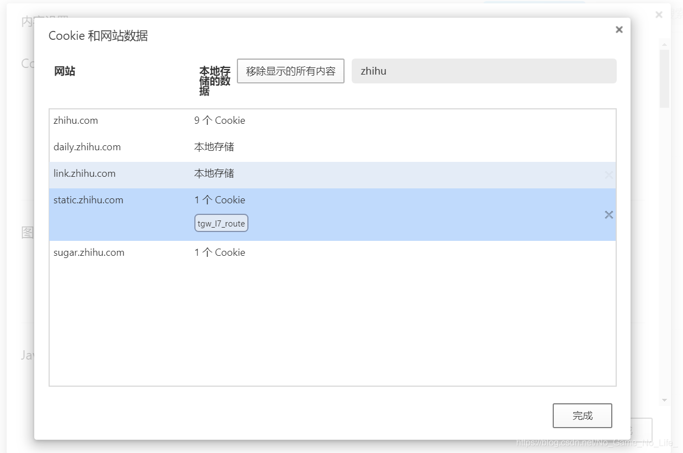Remove link.zhihu.com entry with faded X

pos(609,175)
